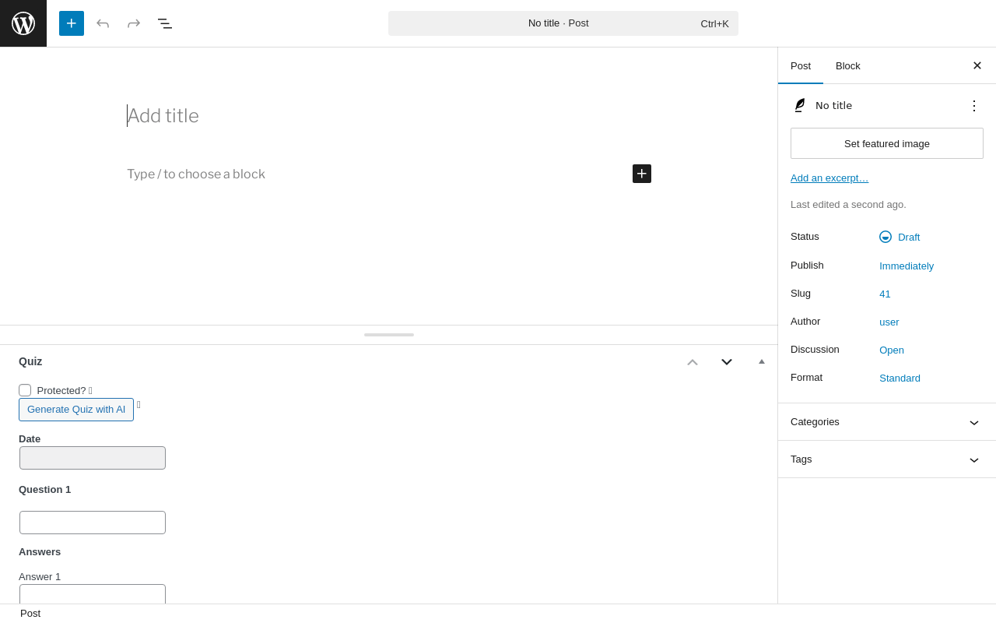This screenshot has width=996, height=623.
Task: Move Quiz meta box up
Action: (x=693, y=362)
